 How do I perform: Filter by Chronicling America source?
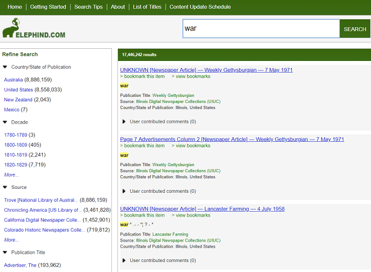[x=43, y=210]
